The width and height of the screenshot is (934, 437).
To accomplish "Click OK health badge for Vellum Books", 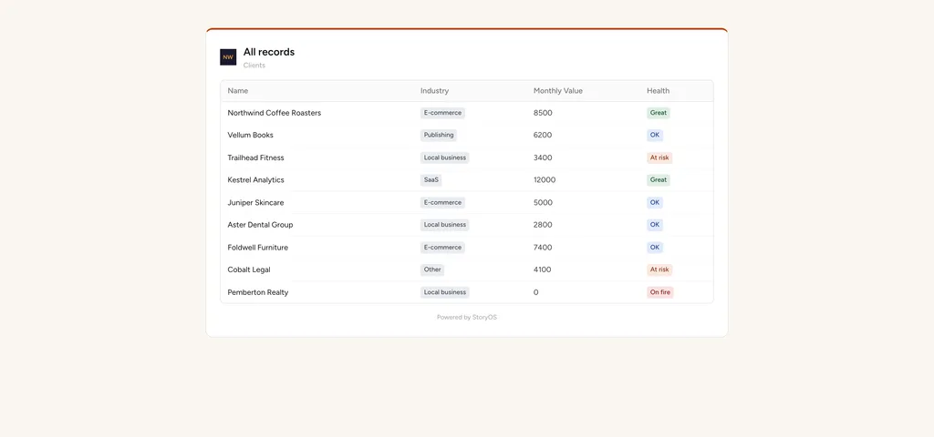I will click(x=655, y=135).
